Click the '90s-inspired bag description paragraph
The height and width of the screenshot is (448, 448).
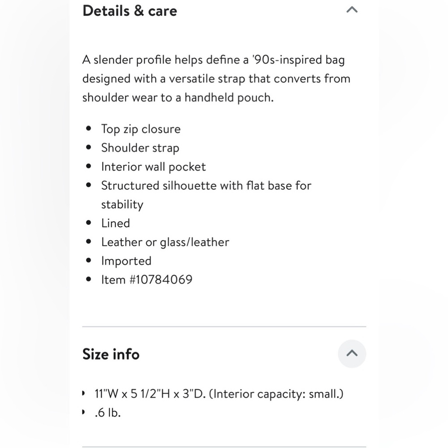[216, 78]
